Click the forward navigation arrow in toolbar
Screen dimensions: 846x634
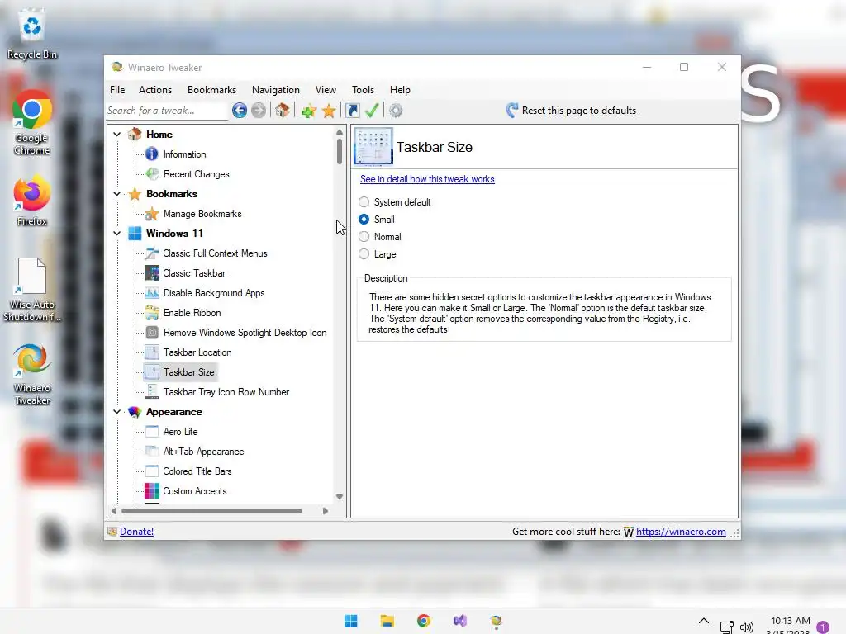(259, 111)
